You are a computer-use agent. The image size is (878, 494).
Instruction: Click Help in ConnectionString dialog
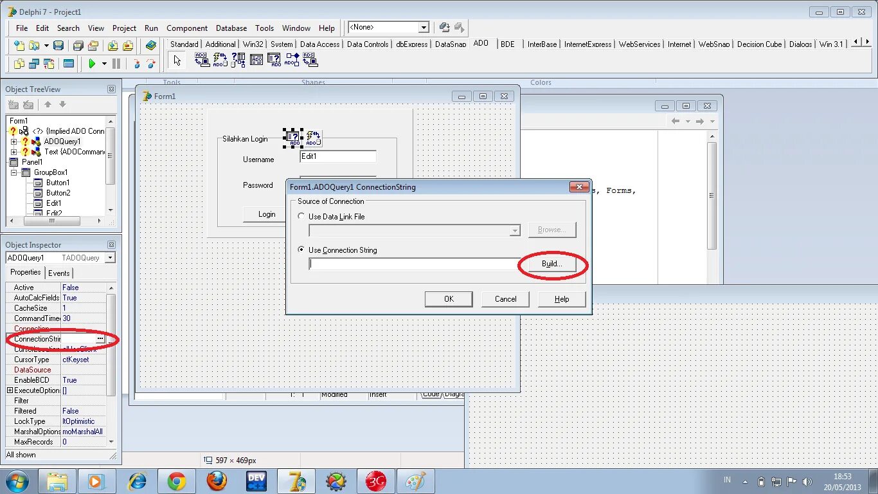[x=562, y=299]
